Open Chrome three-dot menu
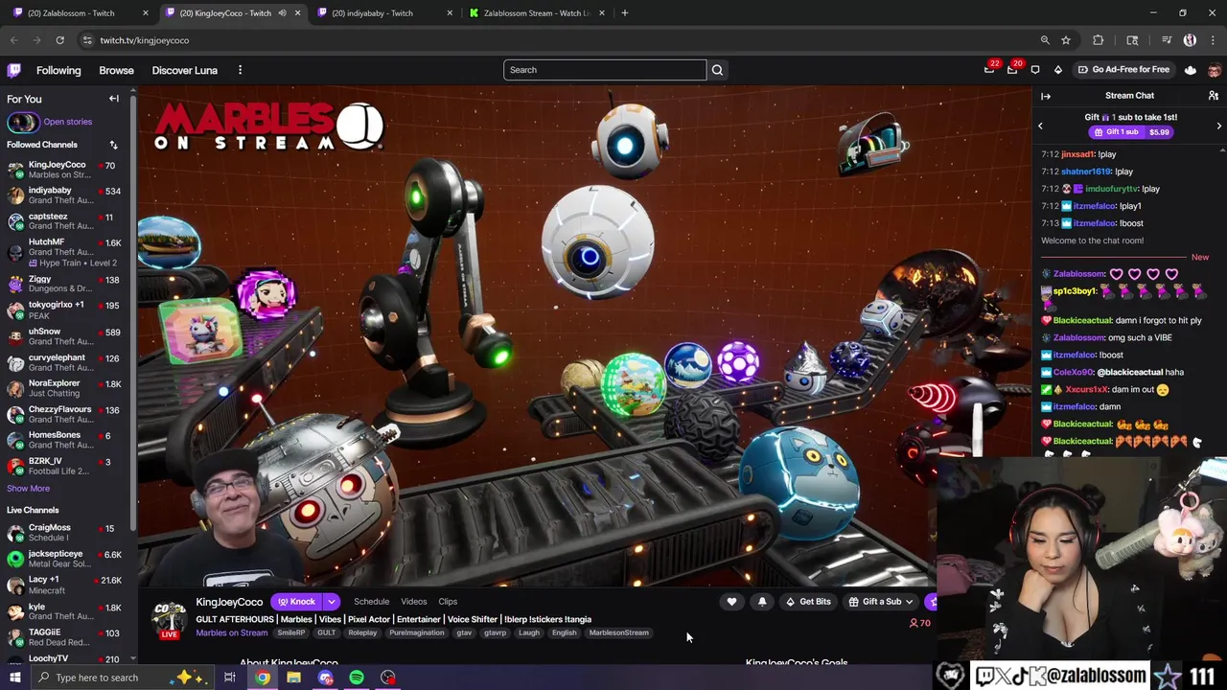Screen dimensions: 1227x690 [1213, 40]
